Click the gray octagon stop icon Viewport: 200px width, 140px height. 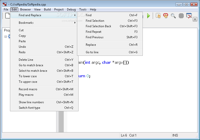coord(181,16)
